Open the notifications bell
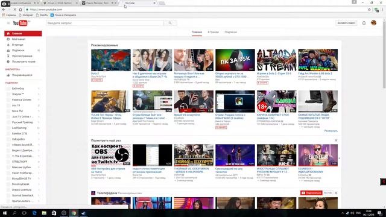The width and height of the screenshot is (386, 217). pos(364,23)
